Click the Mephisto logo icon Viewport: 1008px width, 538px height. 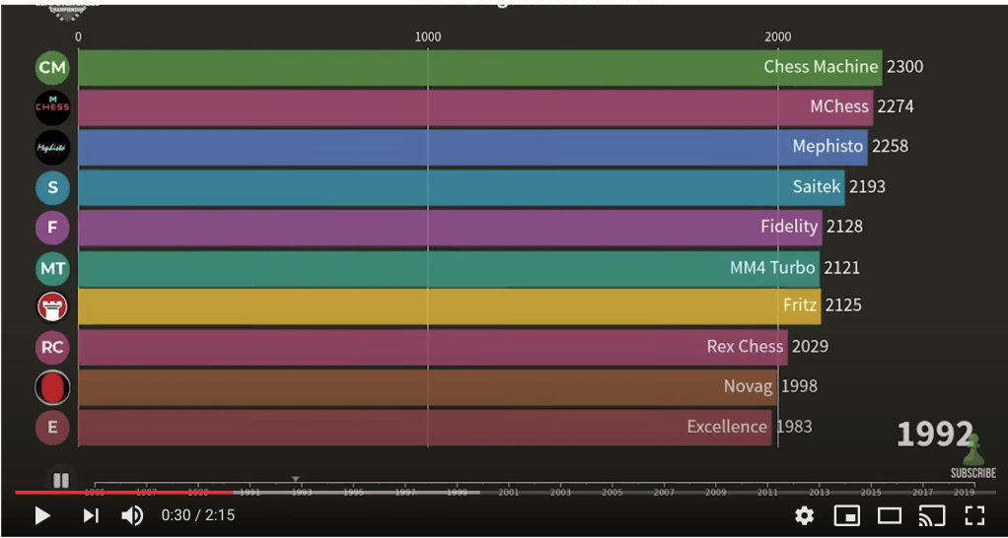click(52, 148)
